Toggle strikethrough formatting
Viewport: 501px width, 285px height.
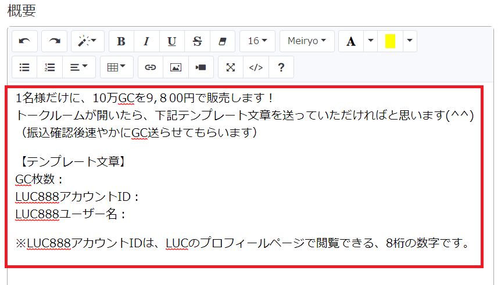(197, 41)
